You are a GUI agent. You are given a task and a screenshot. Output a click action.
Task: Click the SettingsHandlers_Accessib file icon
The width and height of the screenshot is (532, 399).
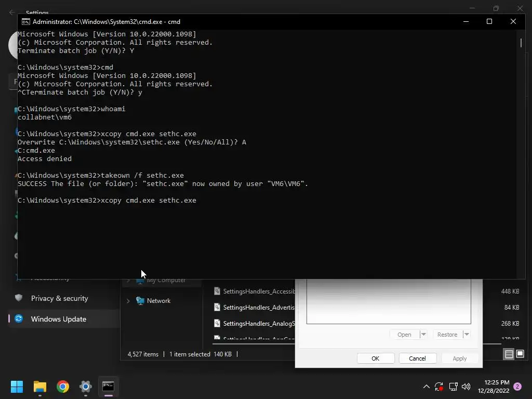pyautogui.click(x=217, y=291)
